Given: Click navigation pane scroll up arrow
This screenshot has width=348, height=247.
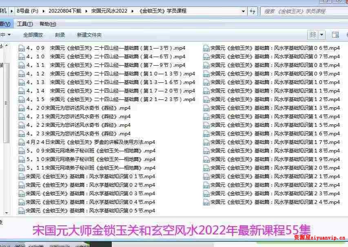Looking at the screenshot, I should tap(7, 46).
